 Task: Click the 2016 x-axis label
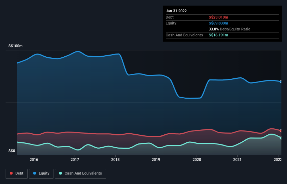pos(34,160)
